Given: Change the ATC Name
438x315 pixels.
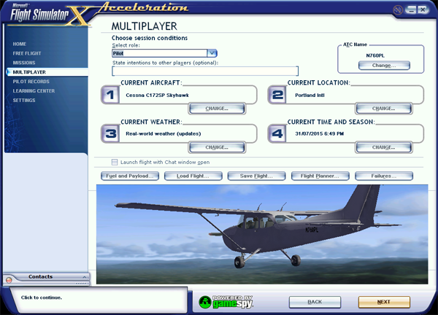Looking at the screenshot, I should [x=384, y=66].
